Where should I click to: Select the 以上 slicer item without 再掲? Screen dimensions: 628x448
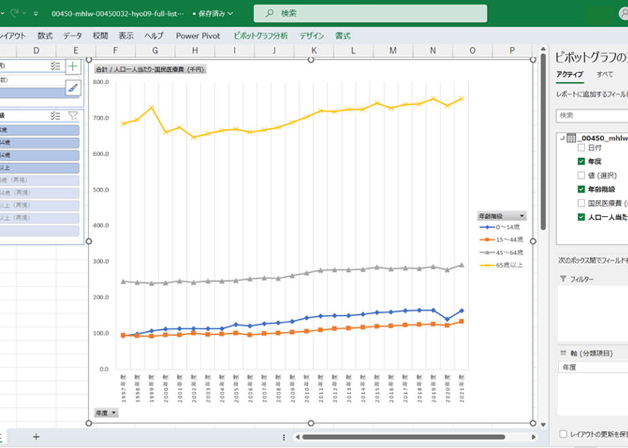[39, 168]
